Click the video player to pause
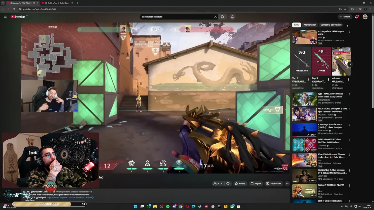This screenshot has height=210, width=374. 155,98
